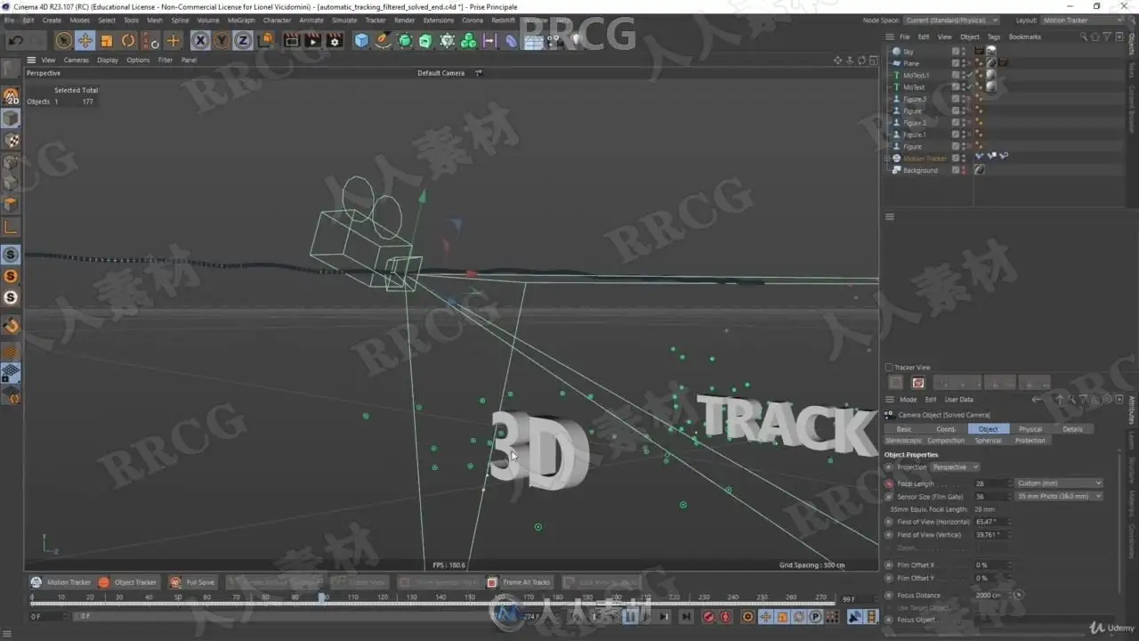1139x641 pixels.
Task: Select the MoText.1 object
Action: point(916,76)
